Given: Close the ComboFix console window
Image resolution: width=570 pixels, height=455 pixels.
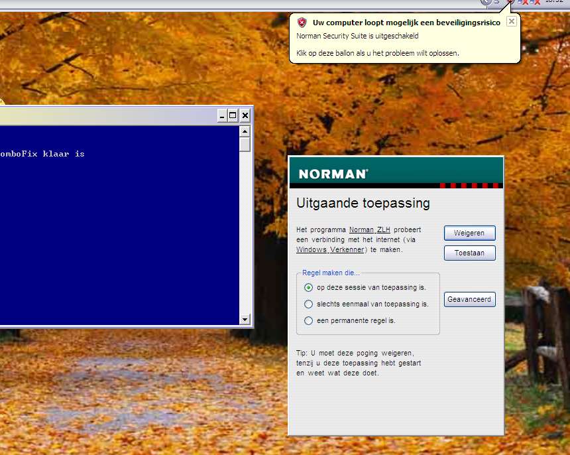Looking at the screenshot, I should 245,116.
